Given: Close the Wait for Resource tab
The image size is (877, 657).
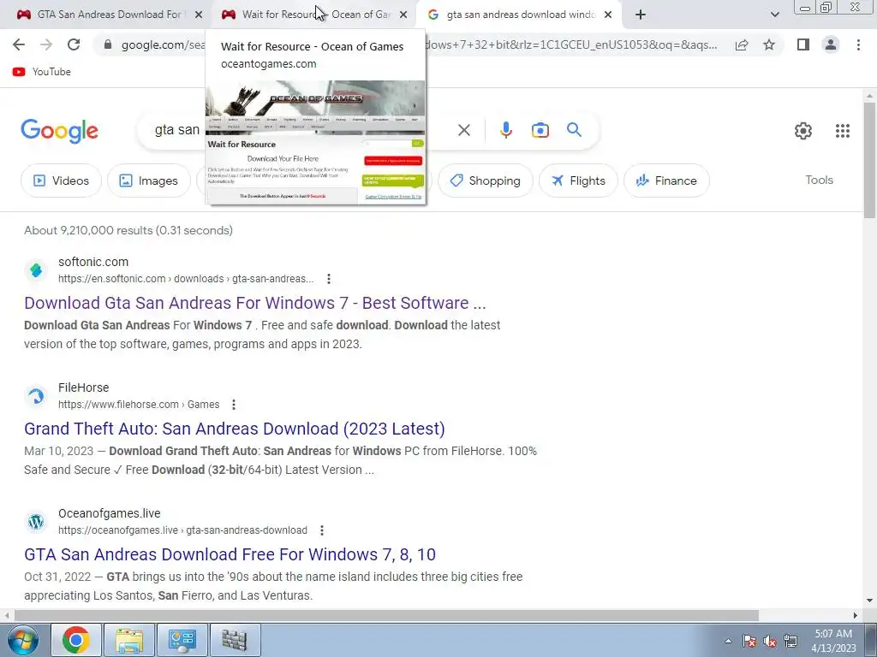Looking at the screenshot, I should click(403, 15).
